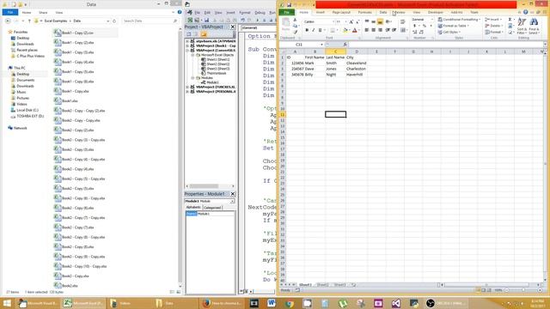Click Refresh icon in Data folder address bar
This screenshot has width=550, height=309.
114,21
